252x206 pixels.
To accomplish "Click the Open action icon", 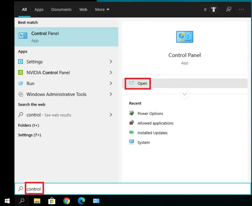I will pos(131,83).
